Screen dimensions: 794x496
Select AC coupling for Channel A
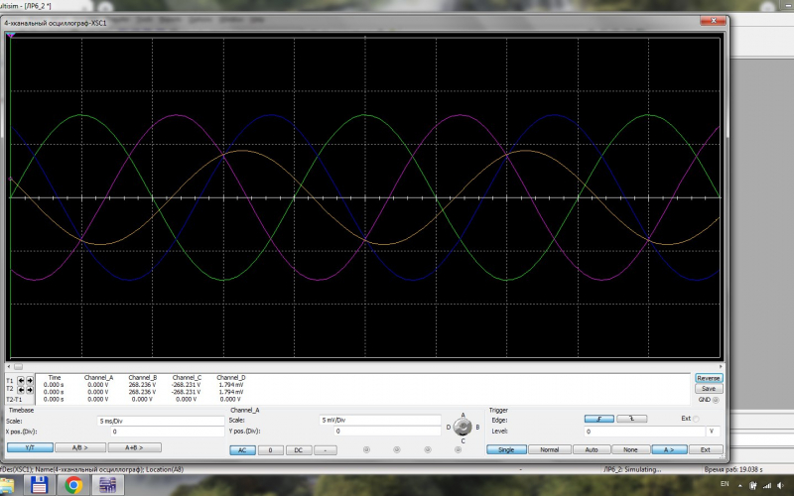242,450
